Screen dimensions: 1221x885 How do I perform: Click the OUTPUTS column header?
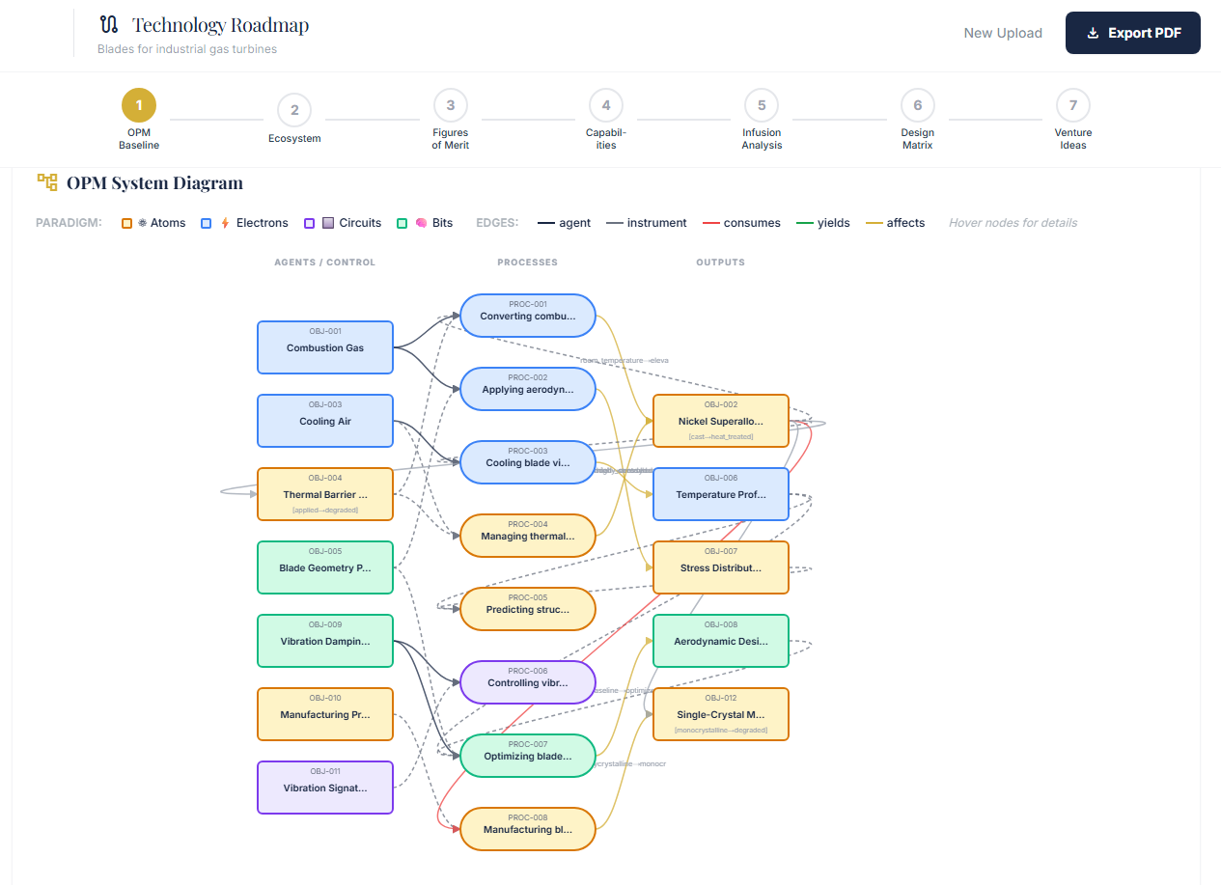click(x=721, y=263)
